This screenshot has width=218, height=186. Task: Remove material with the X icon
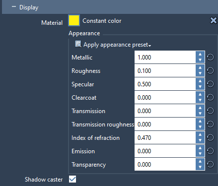pos(214,21)
